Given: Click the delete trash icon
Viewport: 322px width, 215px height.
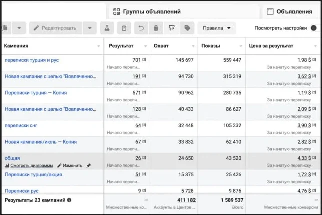Looking at the screenshot, I should (x=156, y=28).
